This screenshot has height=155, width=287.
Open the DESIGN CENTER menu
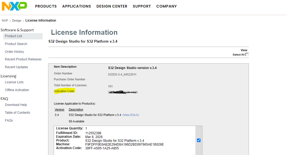point(112,6)
